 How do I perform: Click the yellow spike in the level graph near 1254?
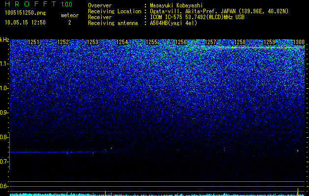coord(105,193)
